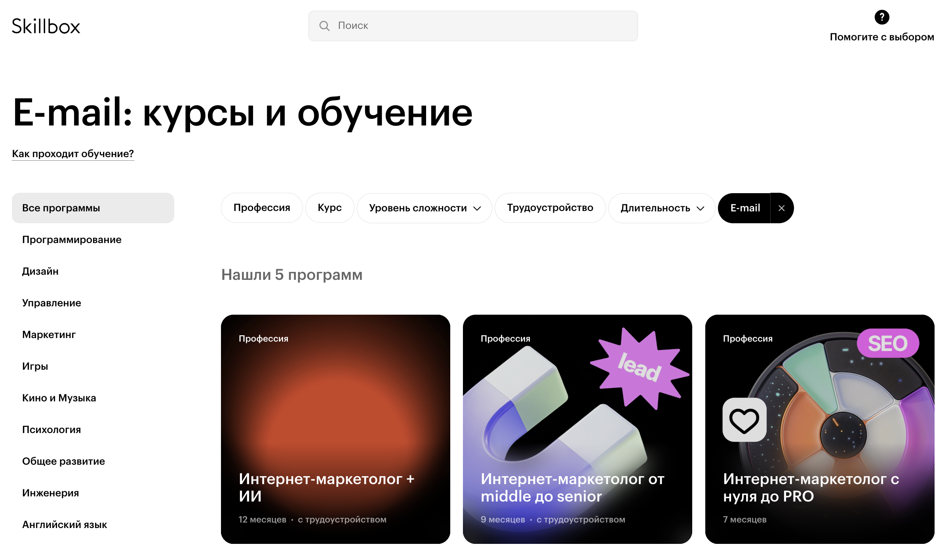Expand the Уровень сложности dropdown
This screenshot has height=551, width=952.
(425, 208)
